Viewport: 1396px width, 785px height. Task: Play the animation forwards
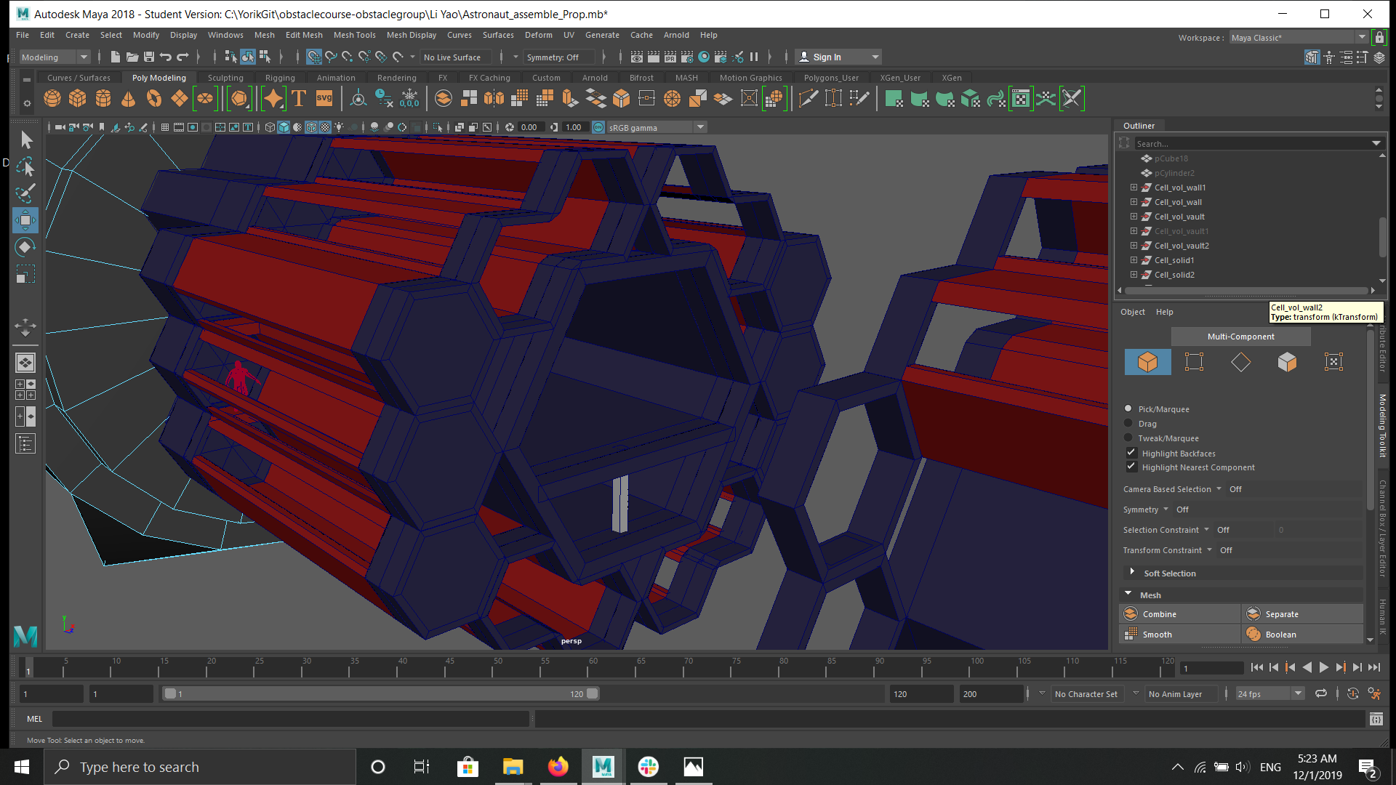(1323, 667)
